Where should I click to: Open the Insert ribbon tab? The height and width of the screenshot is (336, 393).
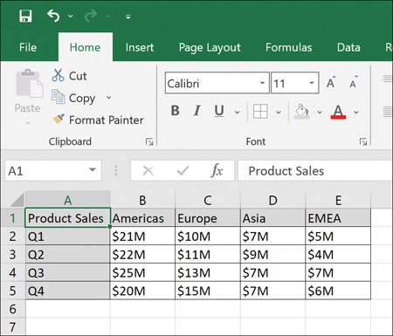[x=140, y=47]
